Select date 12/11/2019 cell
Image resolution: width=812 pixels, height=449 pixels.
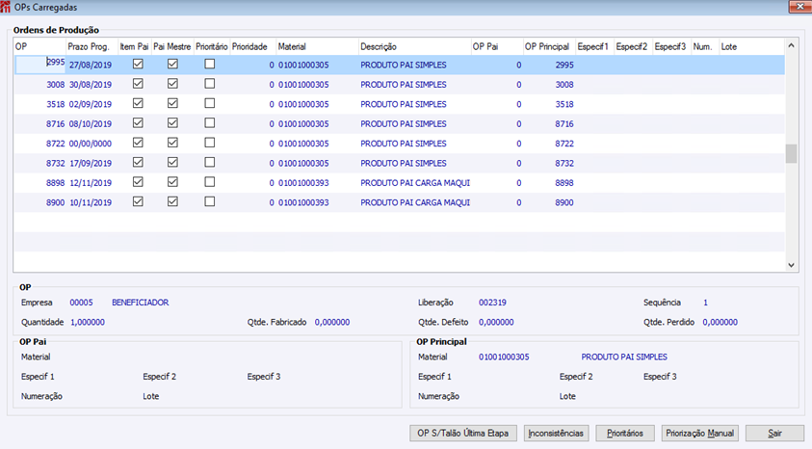91,183
